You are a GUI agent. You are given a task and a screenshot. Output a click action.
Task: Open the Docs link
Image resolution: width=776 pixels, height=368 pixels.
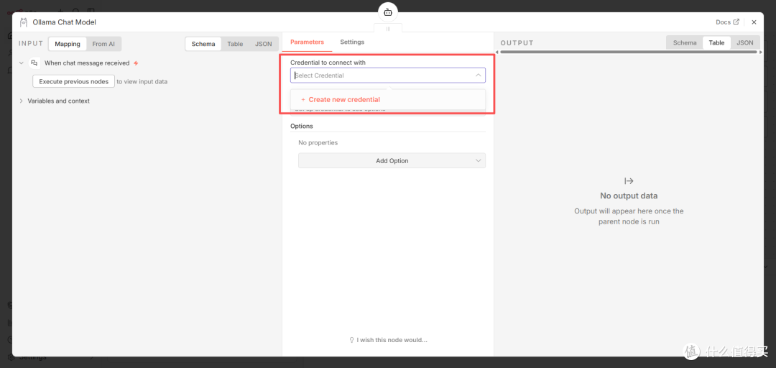(x=727, y=22)
